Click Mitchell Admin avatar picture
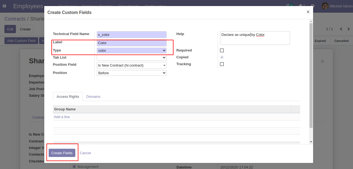The height and width of the screenshot is (169, 353). (325, 6)
